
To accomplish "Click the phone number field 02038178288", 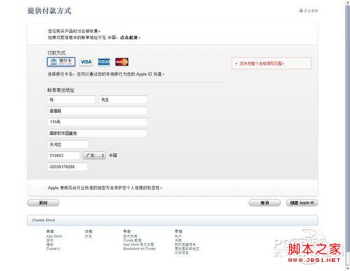I will (68, 167).
